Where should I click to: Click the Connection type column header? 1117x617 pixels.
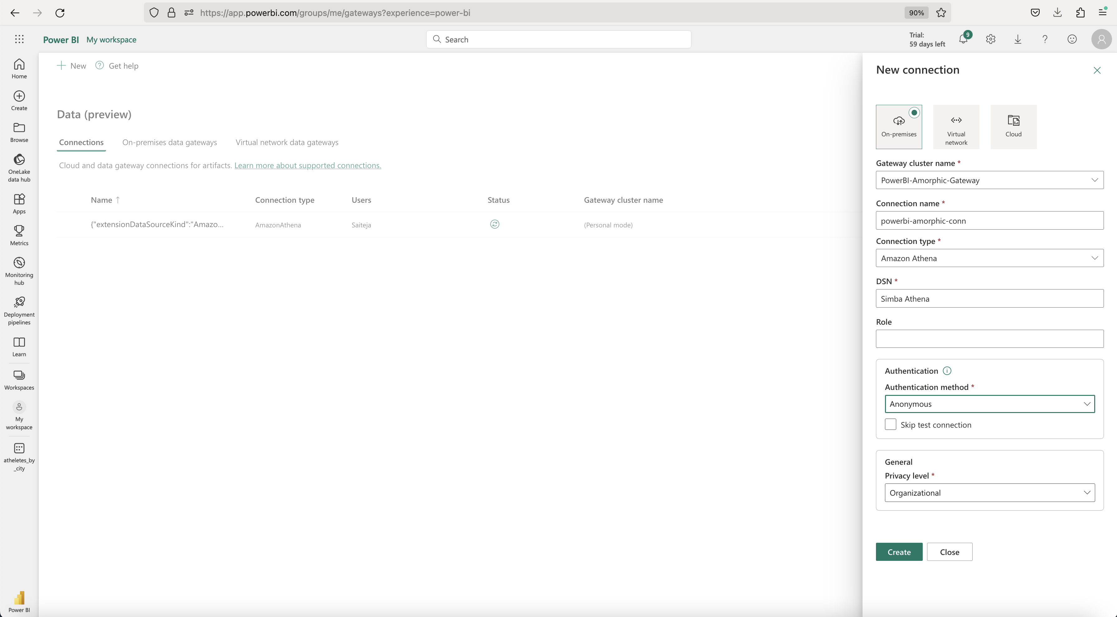click(x=285, y=200)
